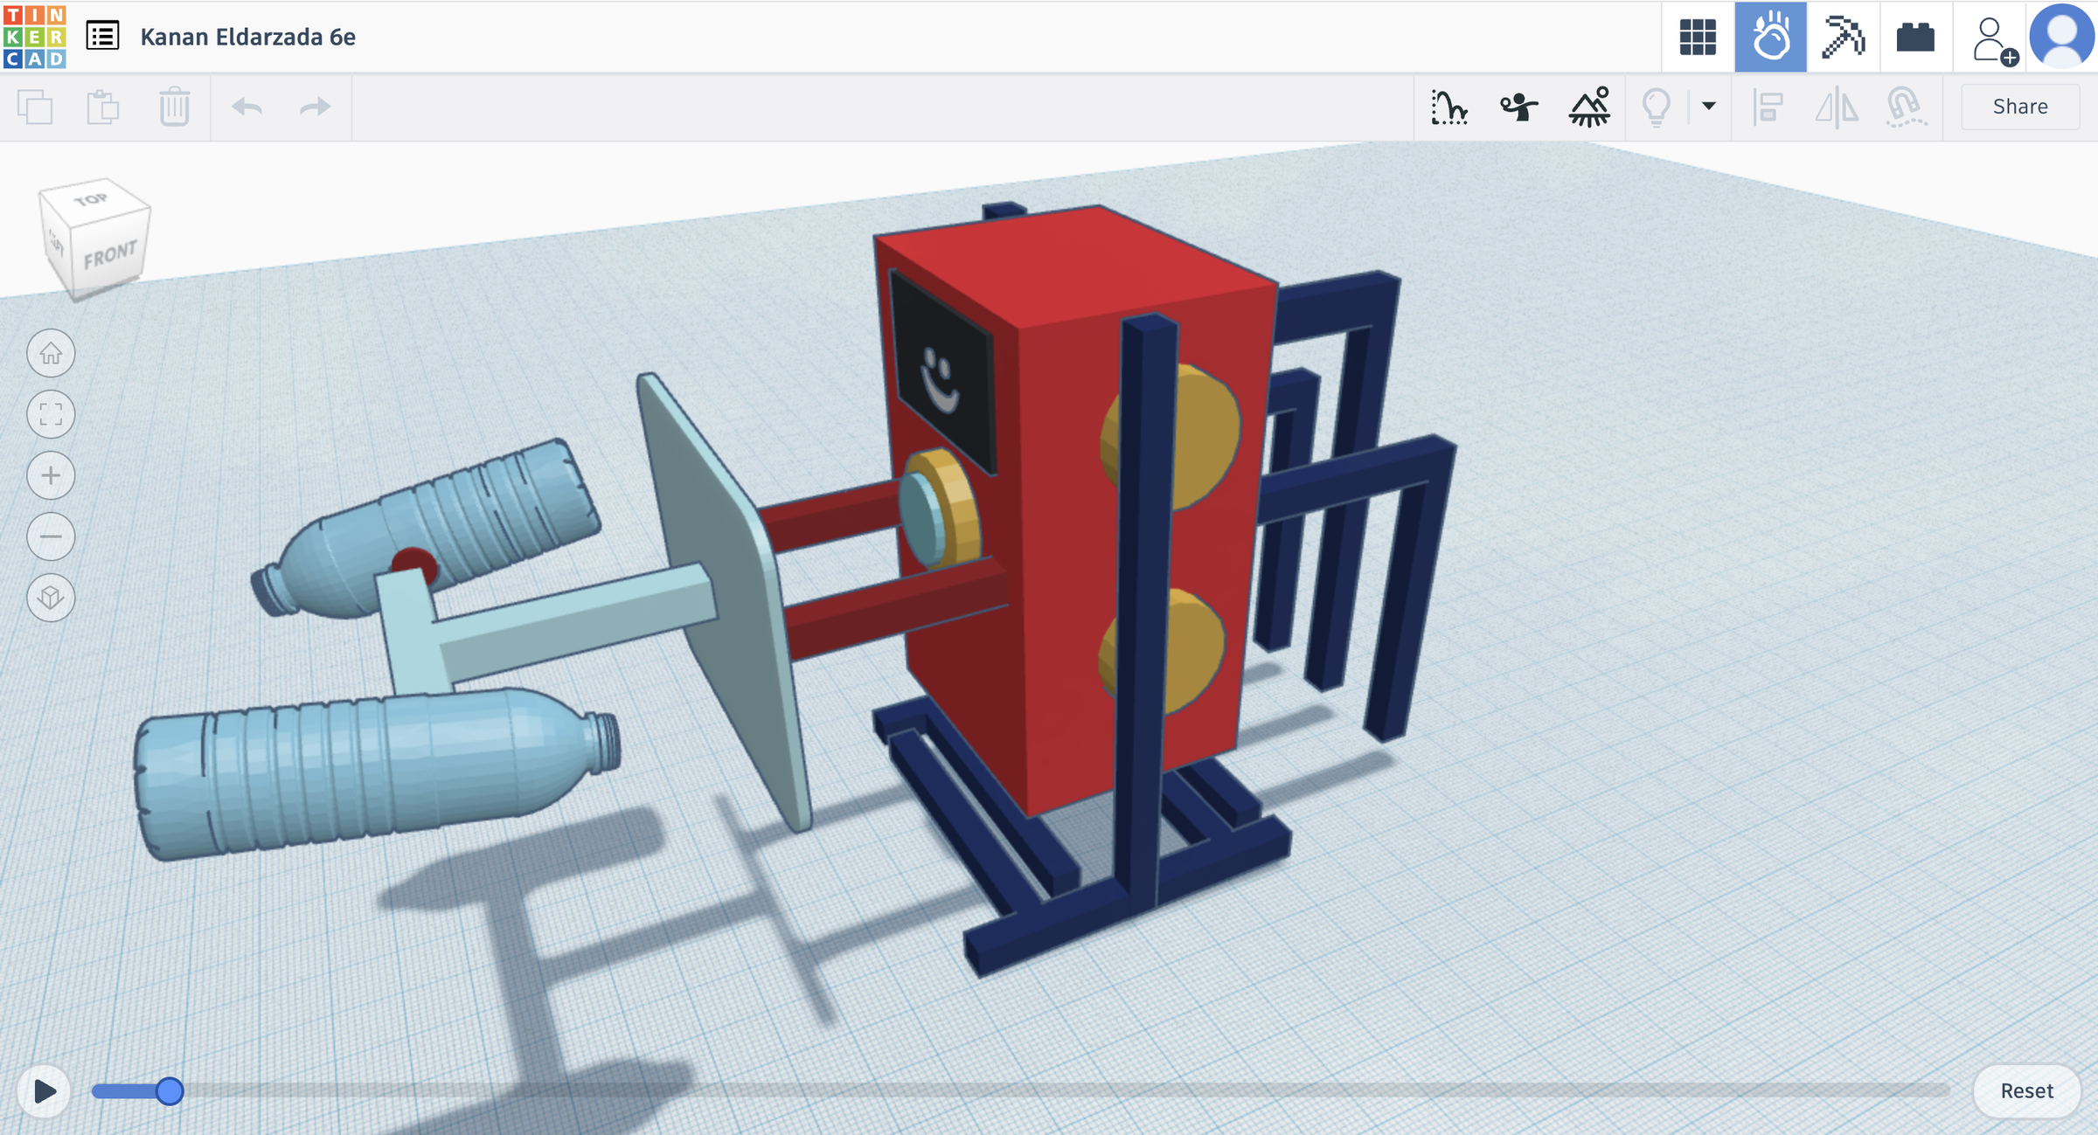2098x1135 pixels.
Task: Activate the Magnet connection tool
Action: 1906,107
